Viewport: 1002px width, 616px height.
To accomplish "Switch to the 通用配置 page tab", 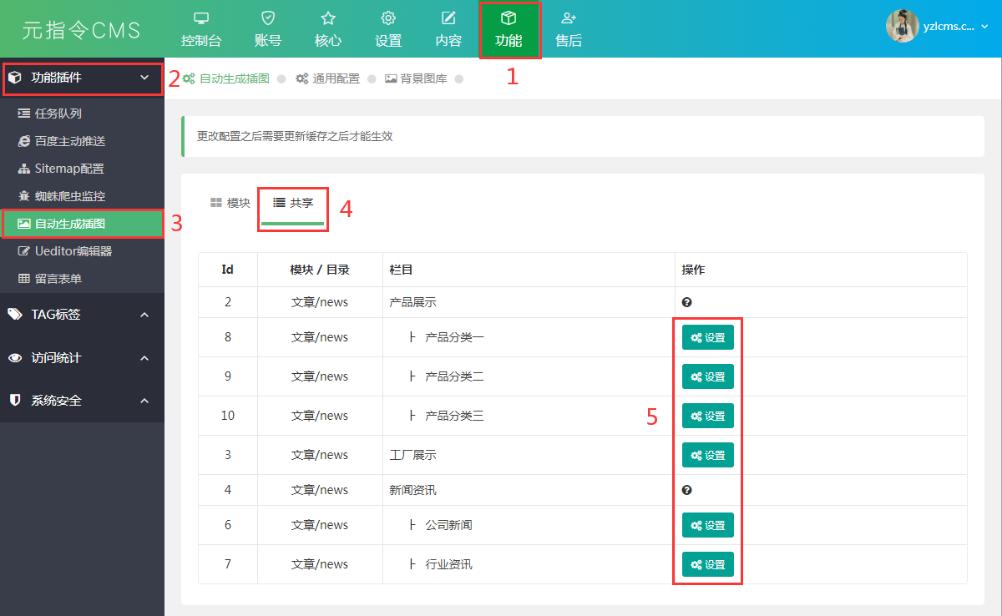I will 328,78.
